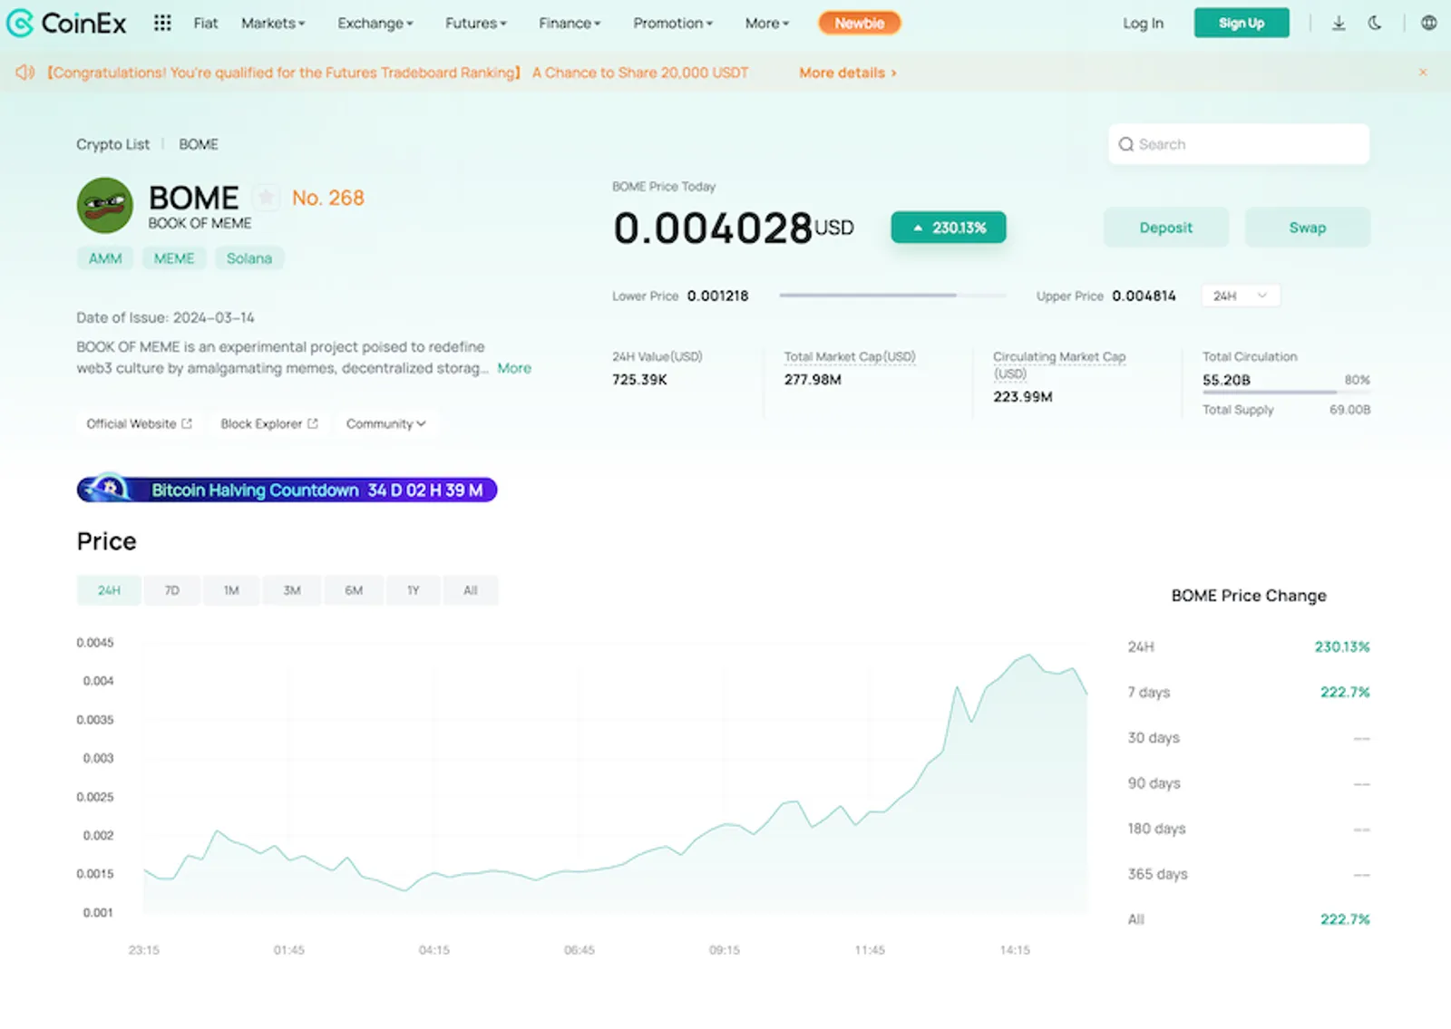Viewport: 1451px width, 1029px height.
Task: Click the Date of Issue text
Action: (x=165, y=317)
